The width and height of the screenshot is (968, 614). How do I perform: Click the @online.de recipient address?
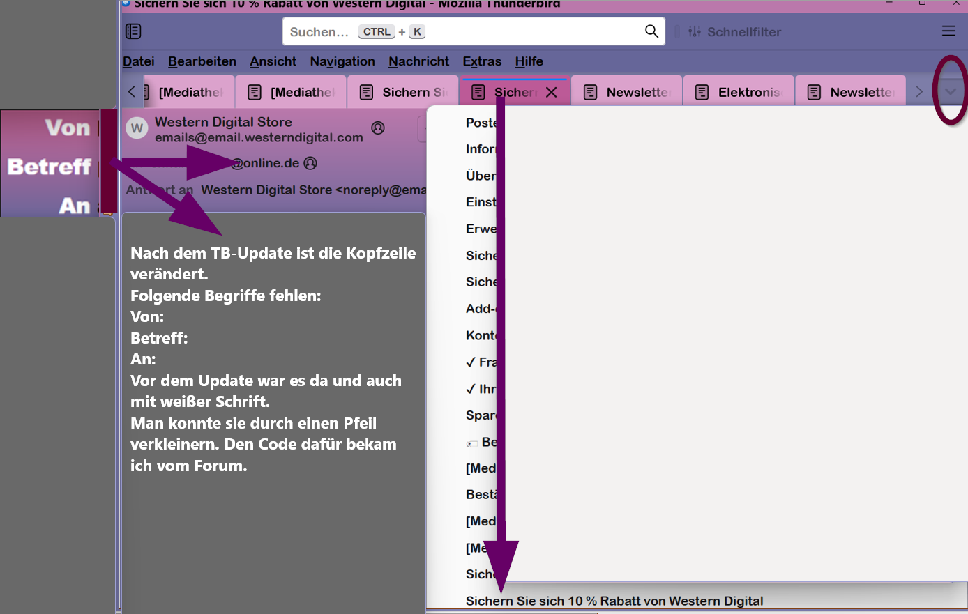pos(265,163)
